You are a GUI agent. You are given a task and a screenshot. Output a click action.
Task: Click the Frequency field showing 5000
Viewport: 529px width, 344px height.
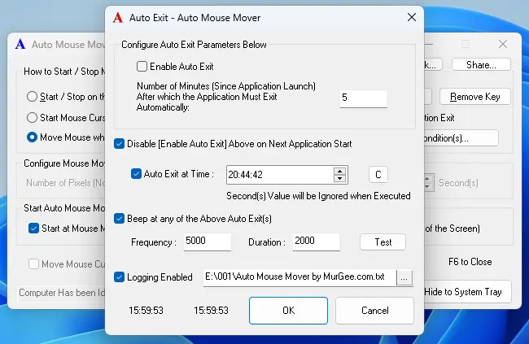pos(208,242)
